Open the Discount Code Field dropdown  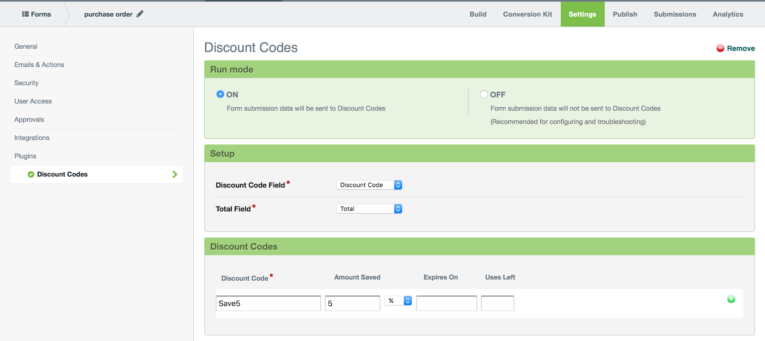coord(369,185)
